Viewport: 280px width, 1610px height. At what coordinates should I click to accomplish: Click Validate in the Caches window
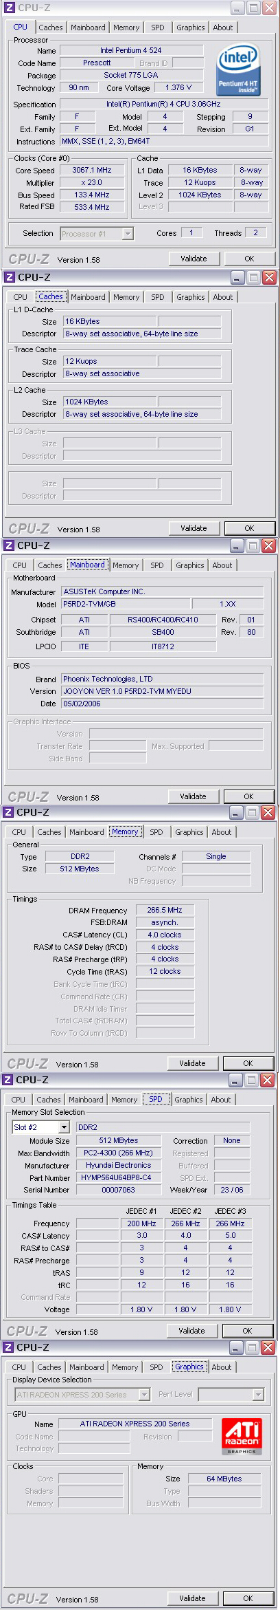194,528
